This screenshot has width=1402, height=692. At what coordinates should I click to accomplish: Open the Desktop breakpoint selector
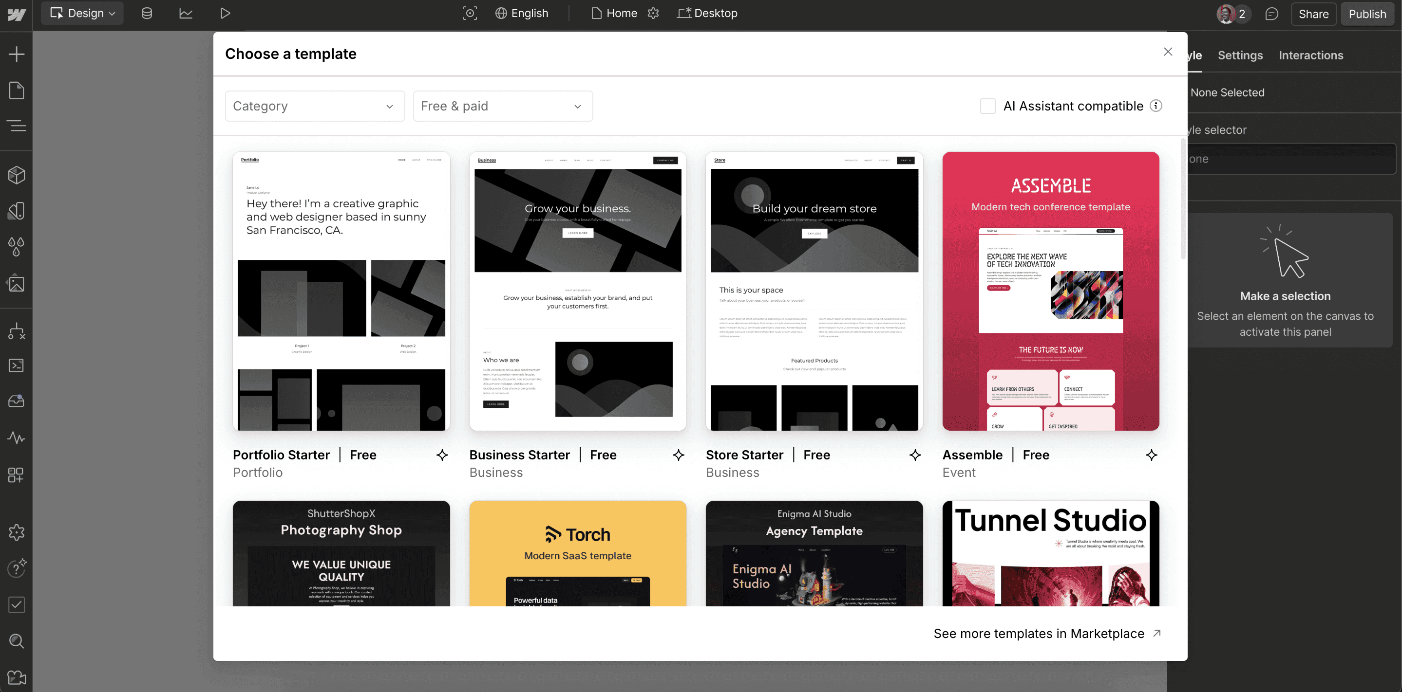click(x=707, y=14)
